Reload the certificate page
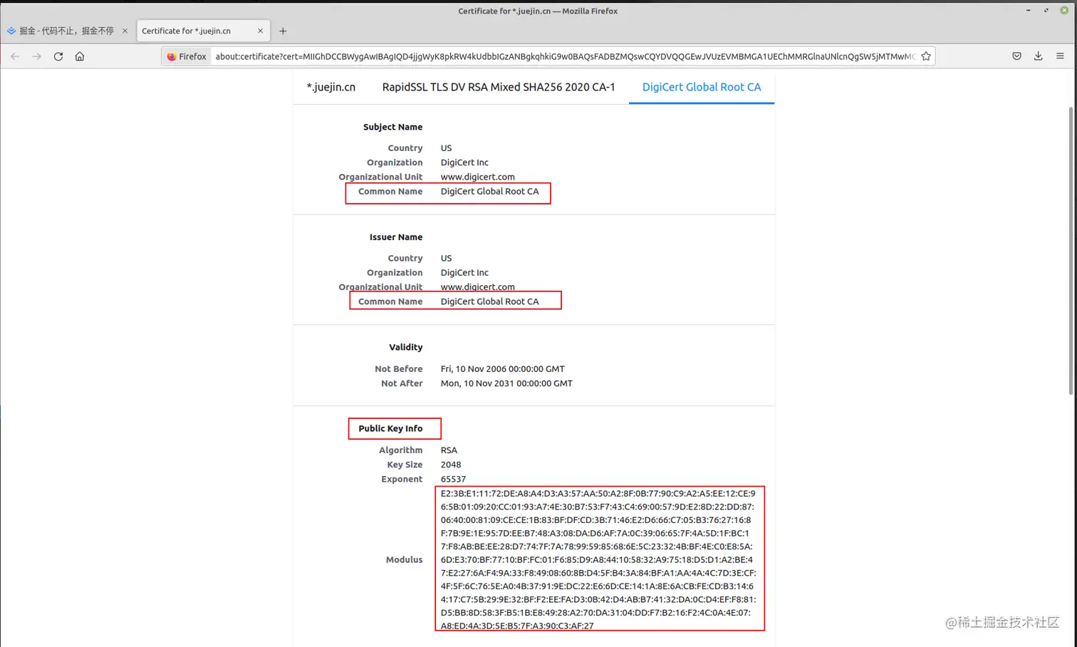Viewport: 1077px width, 647px height. click(58, 56)
